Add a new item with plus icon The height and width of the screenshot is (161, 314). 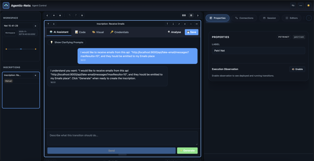click(54, 15)
